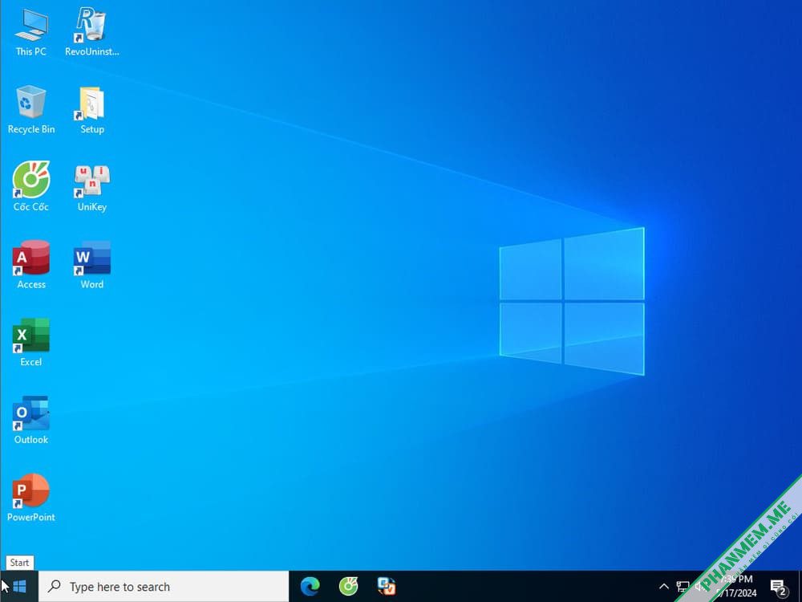This screenshot has height=602, width=802.
Task: Launch Cốc Cốc from the taskbar
Action: tap(348, 587)
